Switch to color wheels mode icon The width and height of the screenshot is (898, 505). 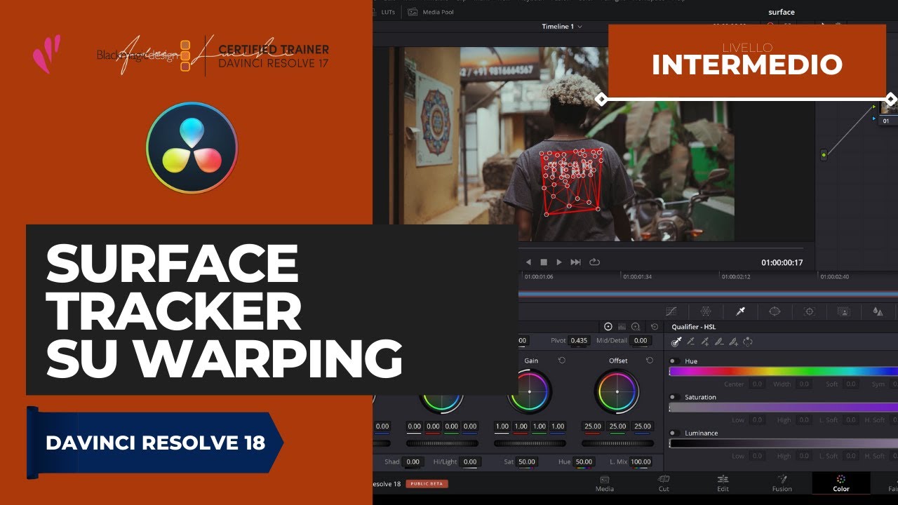[608, 327]
